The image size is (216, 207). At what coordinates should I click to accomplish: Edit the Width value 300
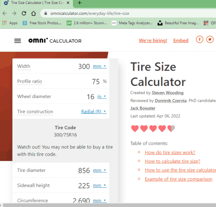[84, 66]
